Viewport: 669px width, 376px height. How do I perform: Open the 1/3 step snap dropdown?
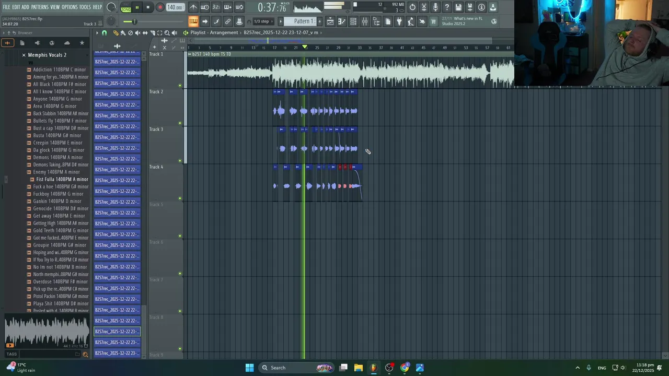263,21
